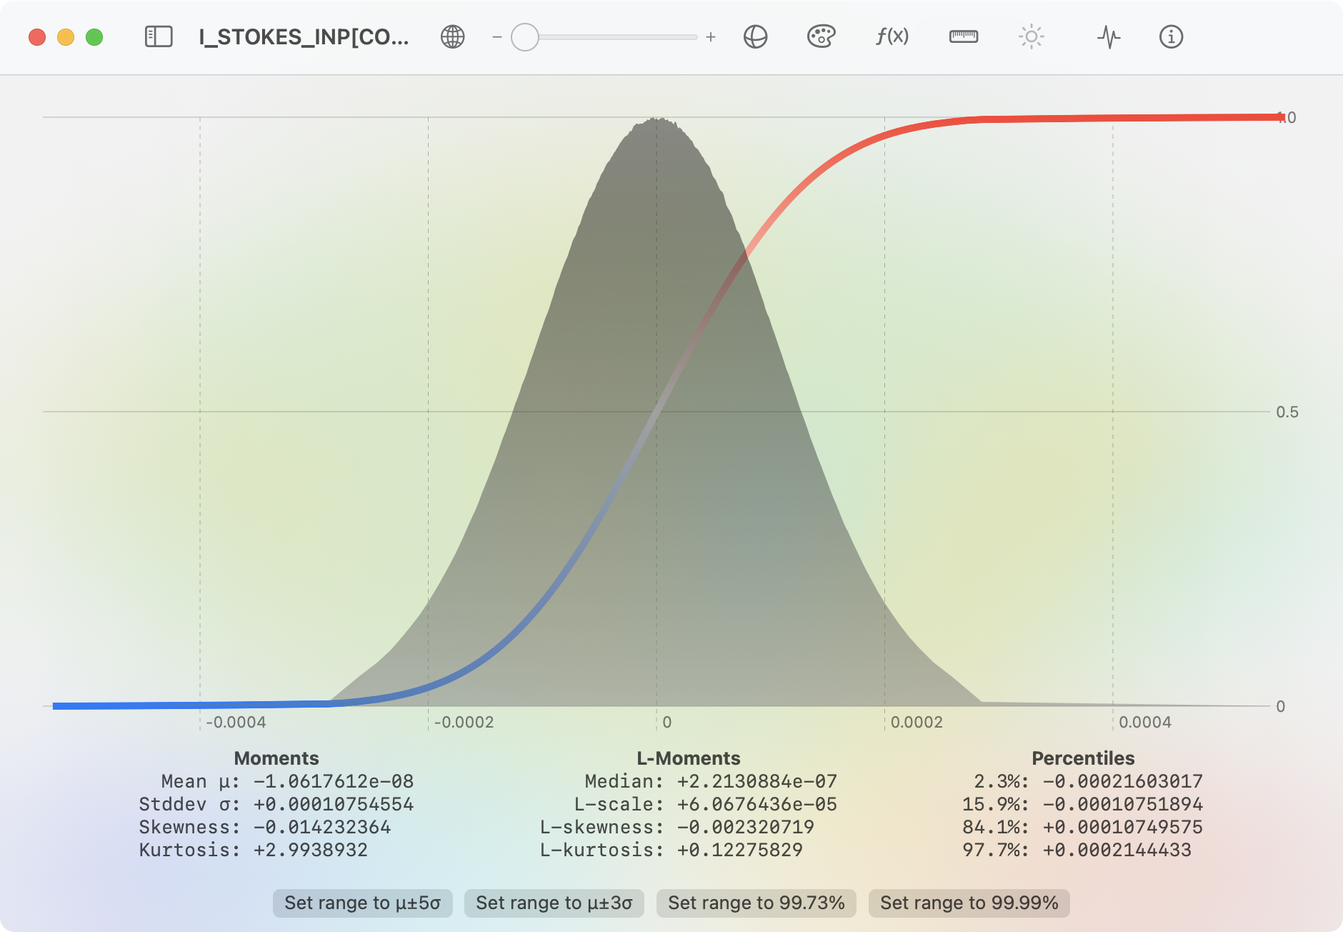
Task: Click the globe coordinates icon
Action: tap(453, 36)
